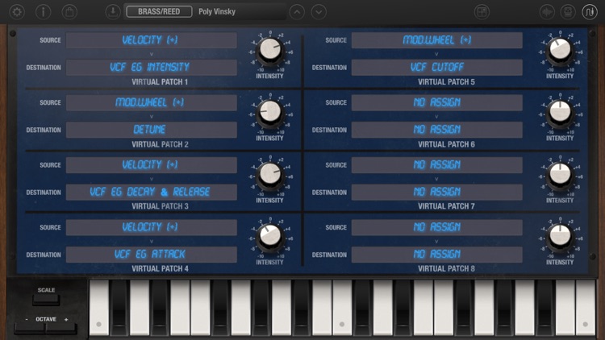Open Virtual Patch 8 destination NO ASSIGN field
The width and height of the screenshot is (605, 340).
pos(436,255)
